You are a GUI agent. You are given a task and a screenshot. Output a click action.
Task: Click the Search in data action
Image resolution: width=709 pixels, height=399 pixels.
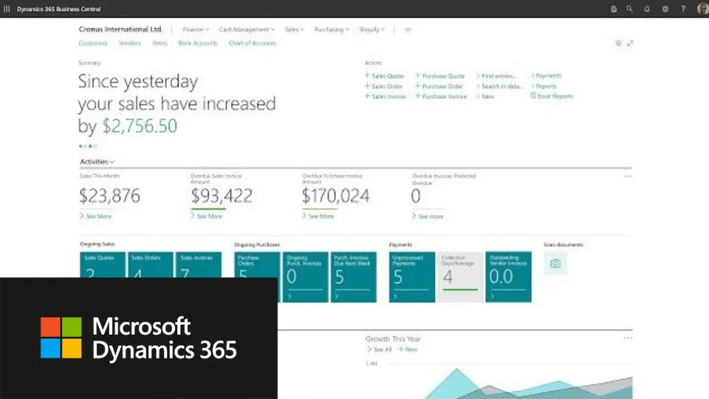coord(500,86)
